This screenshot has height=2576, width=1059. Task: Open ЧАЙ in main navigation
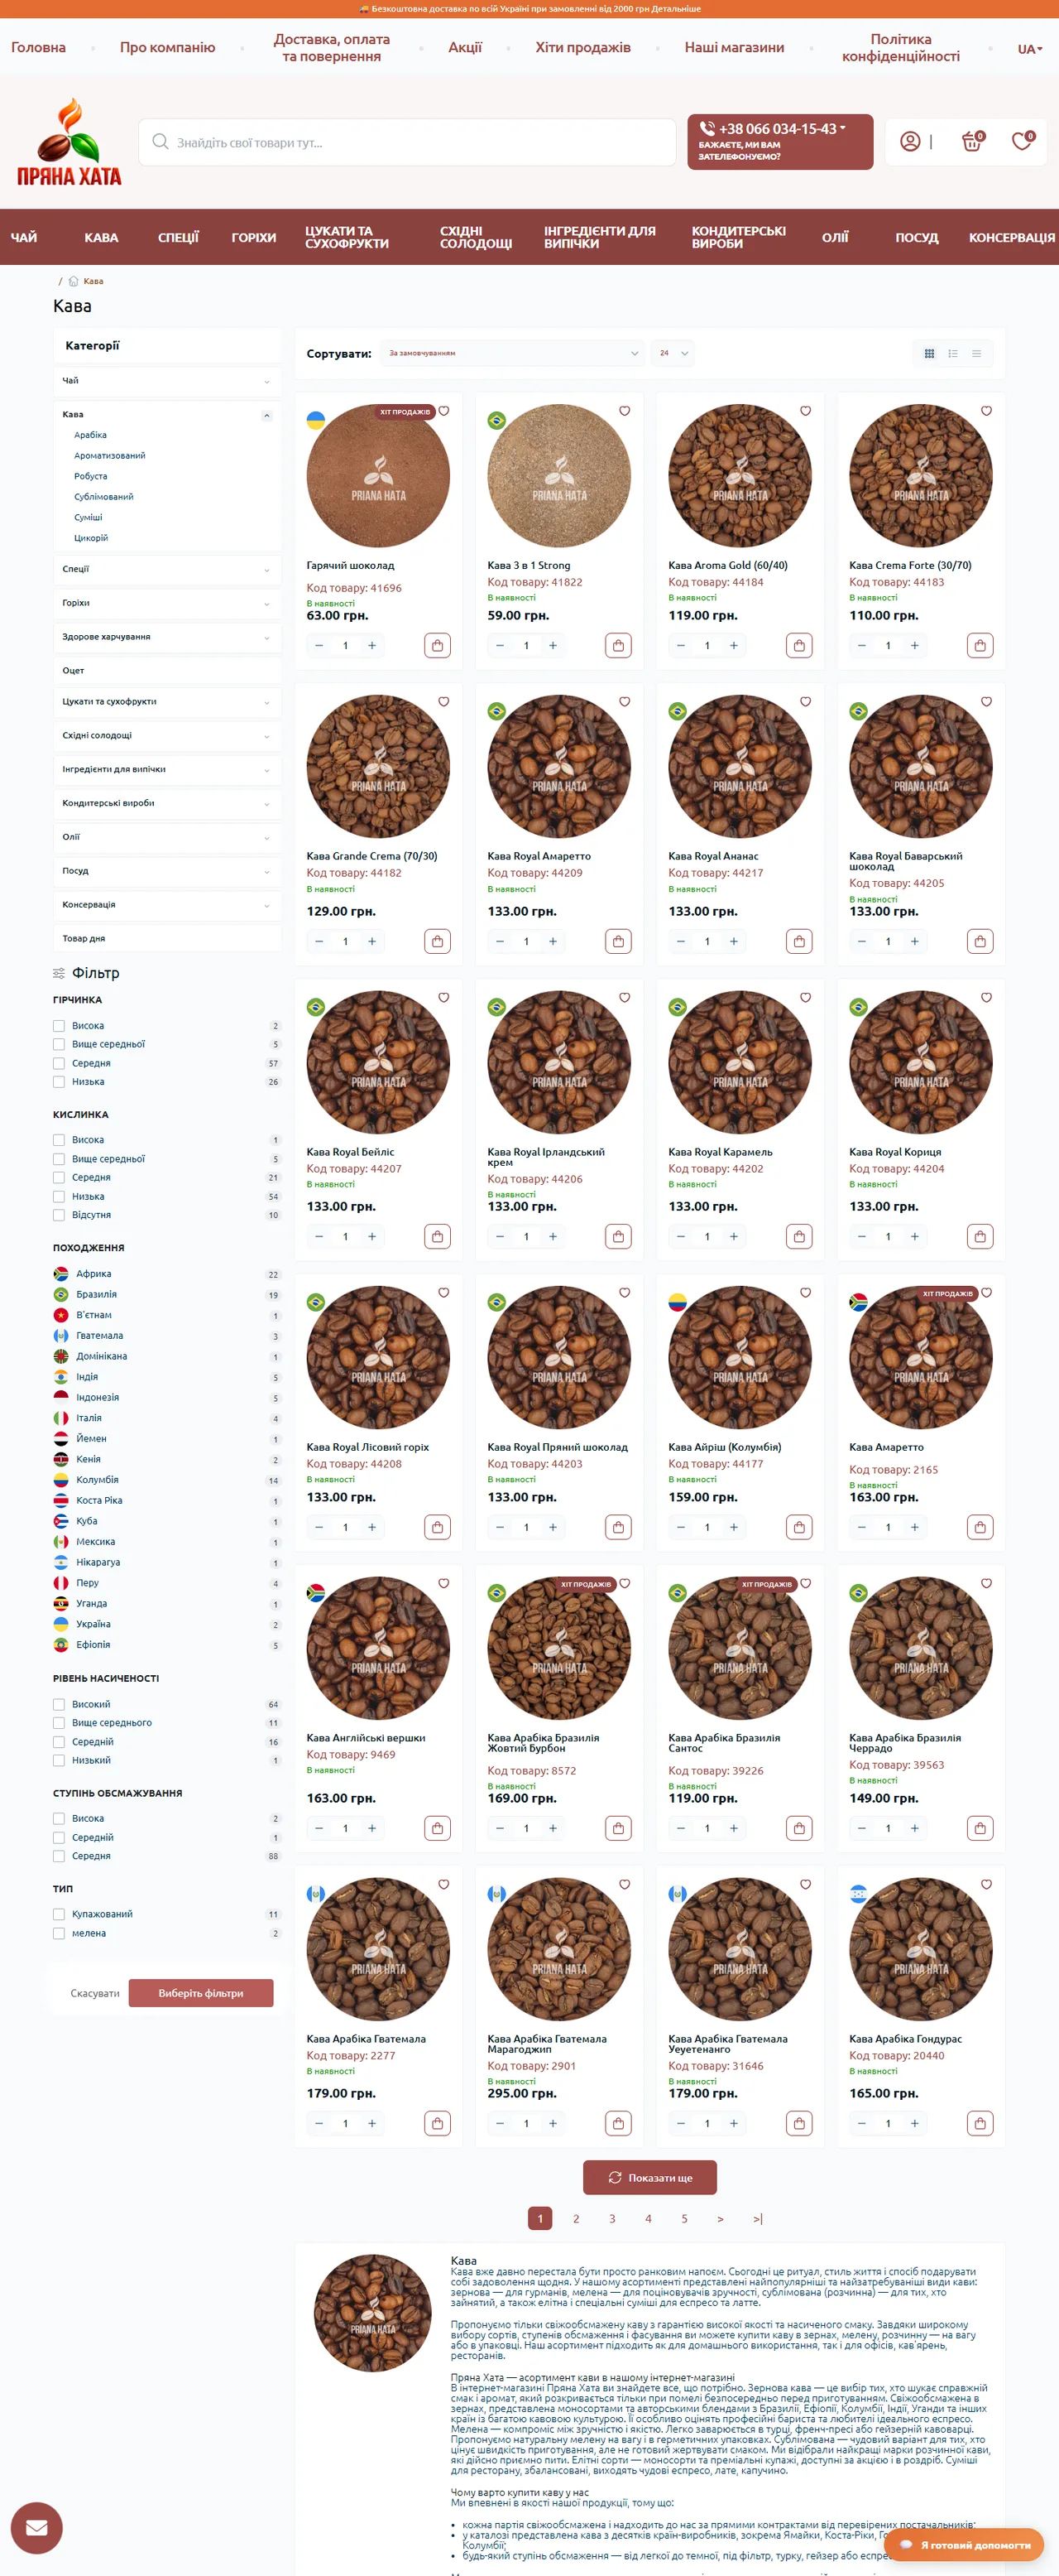click(24, 237)
